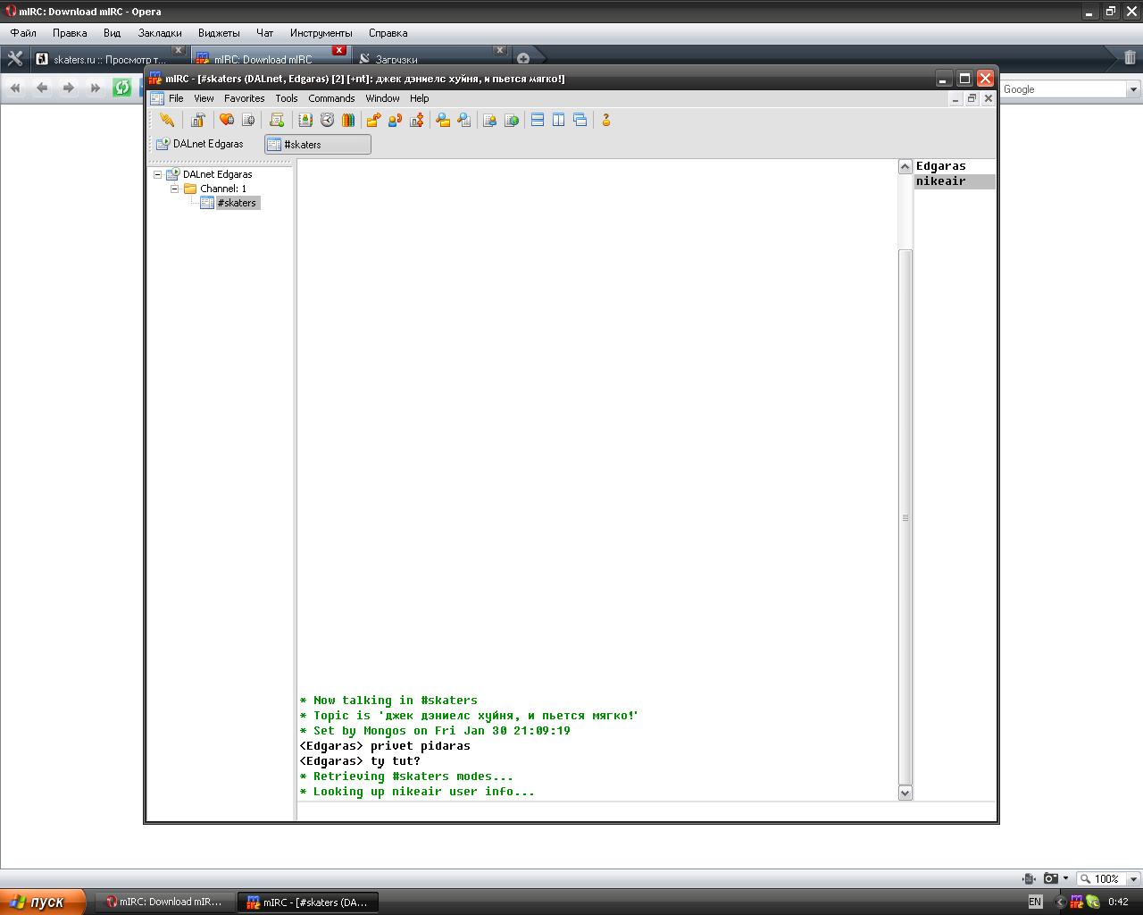The image size is (1143, 915).
Task: Click the Timer clock icon
Action: [327, 120]
